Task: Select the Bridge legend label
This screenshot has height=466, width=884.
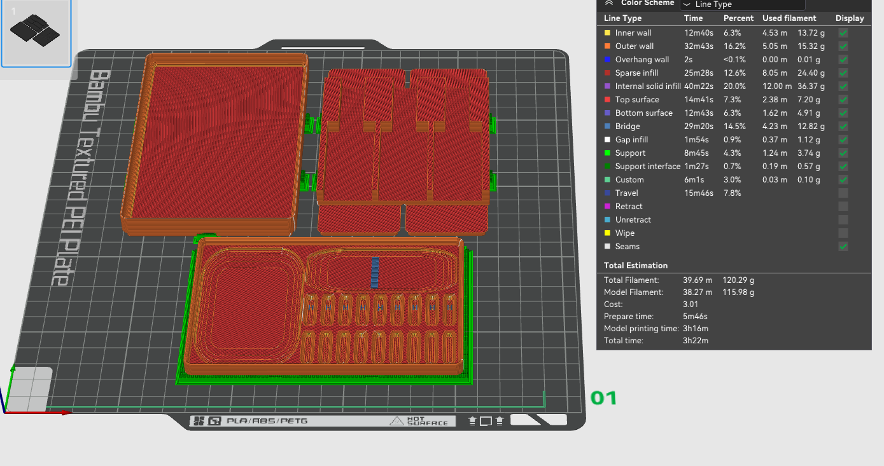Action: [628, 126]
